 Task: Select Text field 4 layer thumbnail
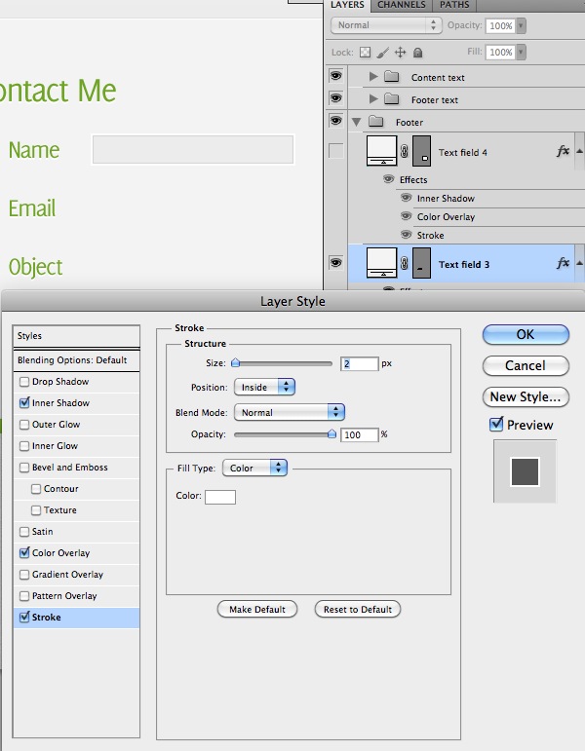point(381,150)
